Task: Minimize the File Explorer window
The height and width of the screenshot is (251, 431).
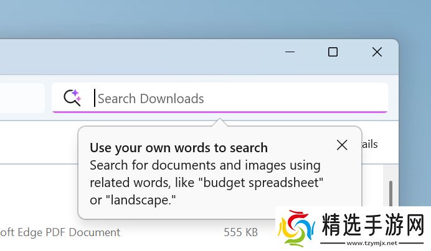Action: [289, 52]
